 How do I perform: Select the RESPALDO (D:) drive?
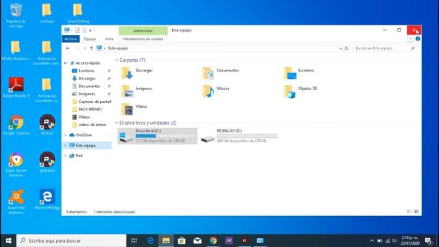[239, 136]
